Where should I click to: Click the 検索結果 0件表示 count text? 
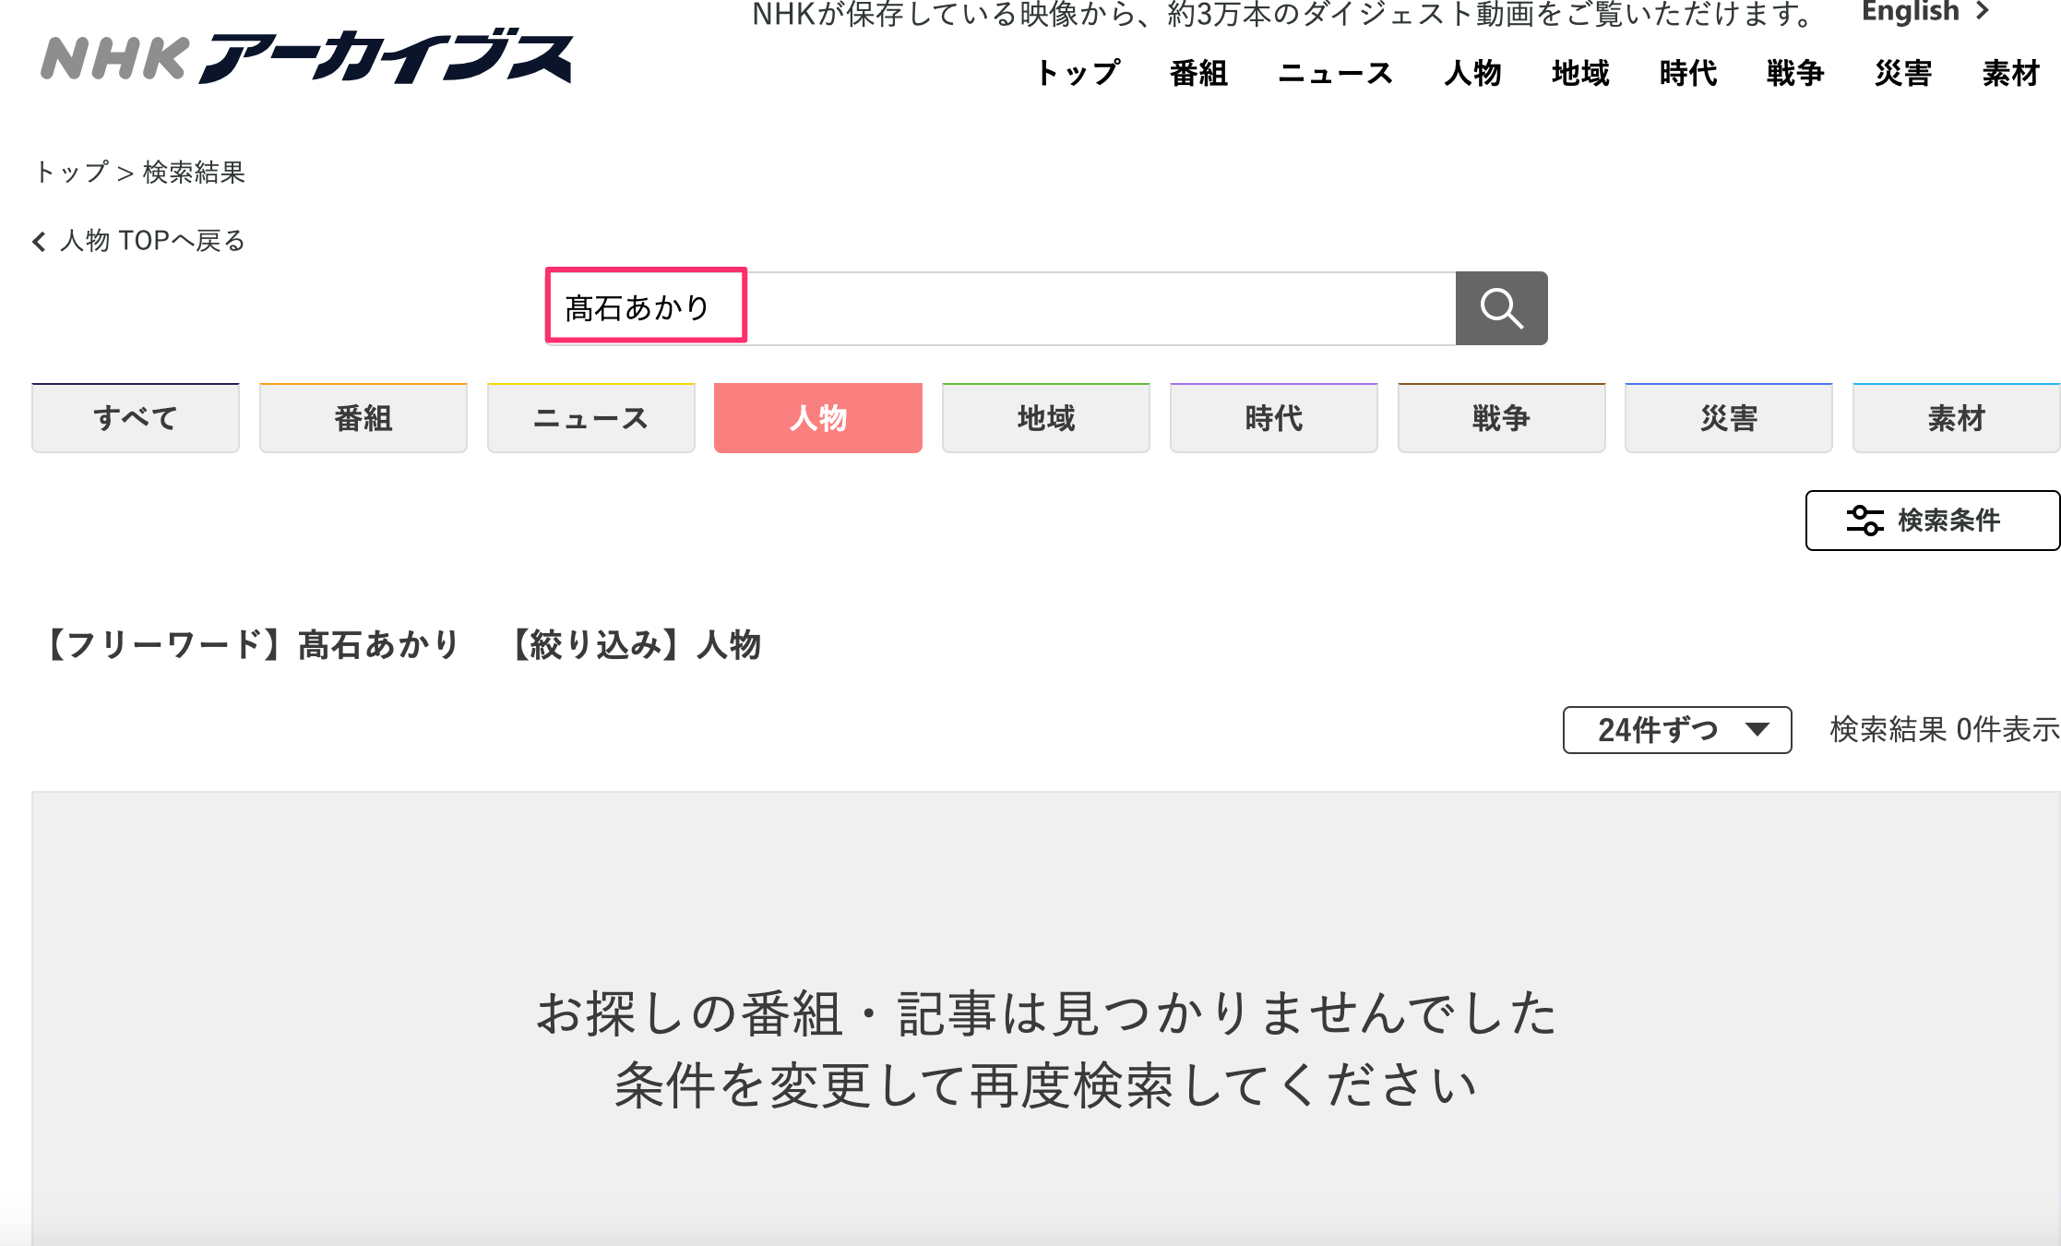1945,730
